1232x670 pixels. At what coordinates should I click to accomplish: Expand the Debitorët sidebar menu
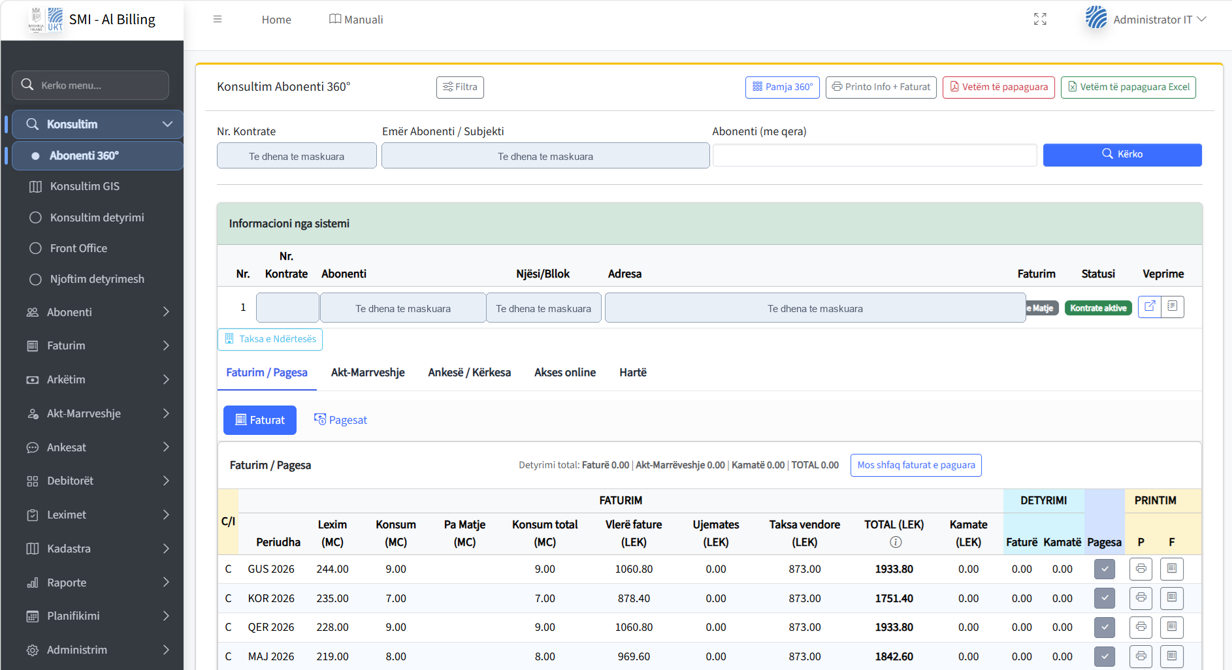97,481
